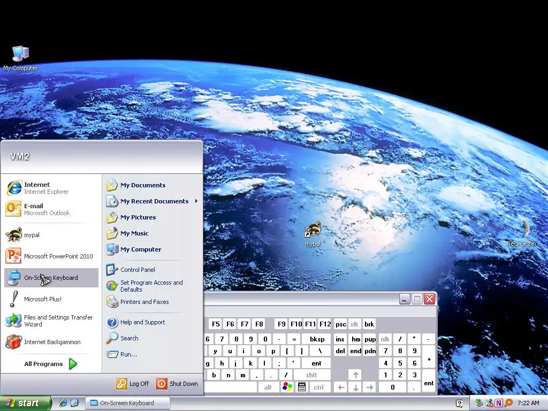Expand My Recent Documents submenu
The width and height of the screenshot is (548, 411).
tap(152, 201)
